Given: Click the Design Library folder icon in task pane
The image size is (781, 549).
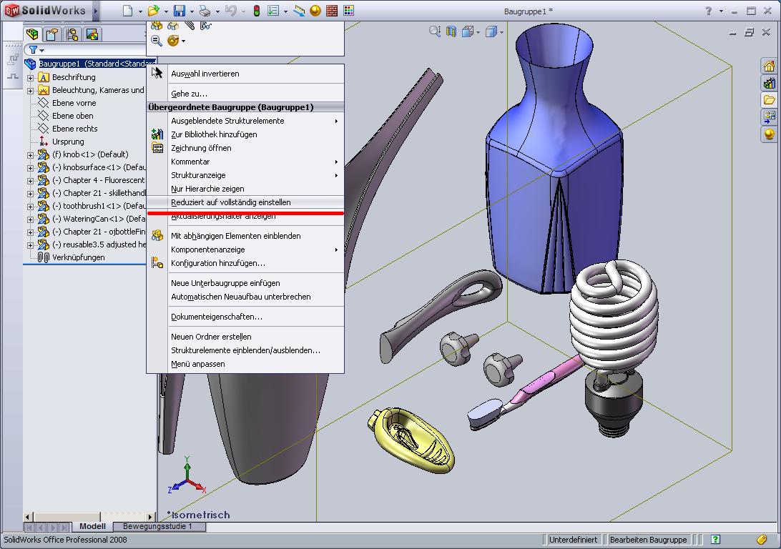Looking at the screenshot, I should click(x=769, y=100).
